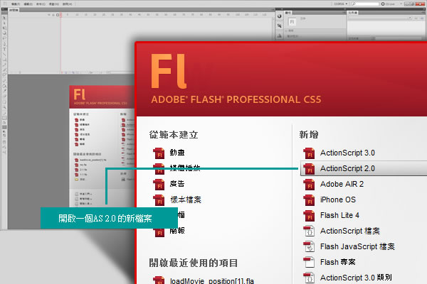Open the 屬性 properties panel tab
The image size is (427, 284).
[x=288, y=13]
